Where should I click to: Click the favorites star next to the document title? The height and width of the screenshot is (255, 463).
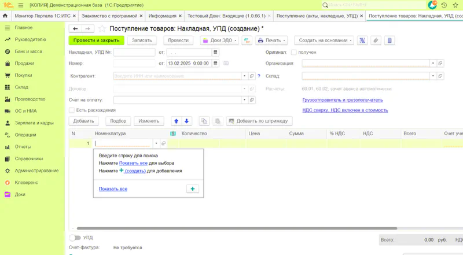point(102,28)
